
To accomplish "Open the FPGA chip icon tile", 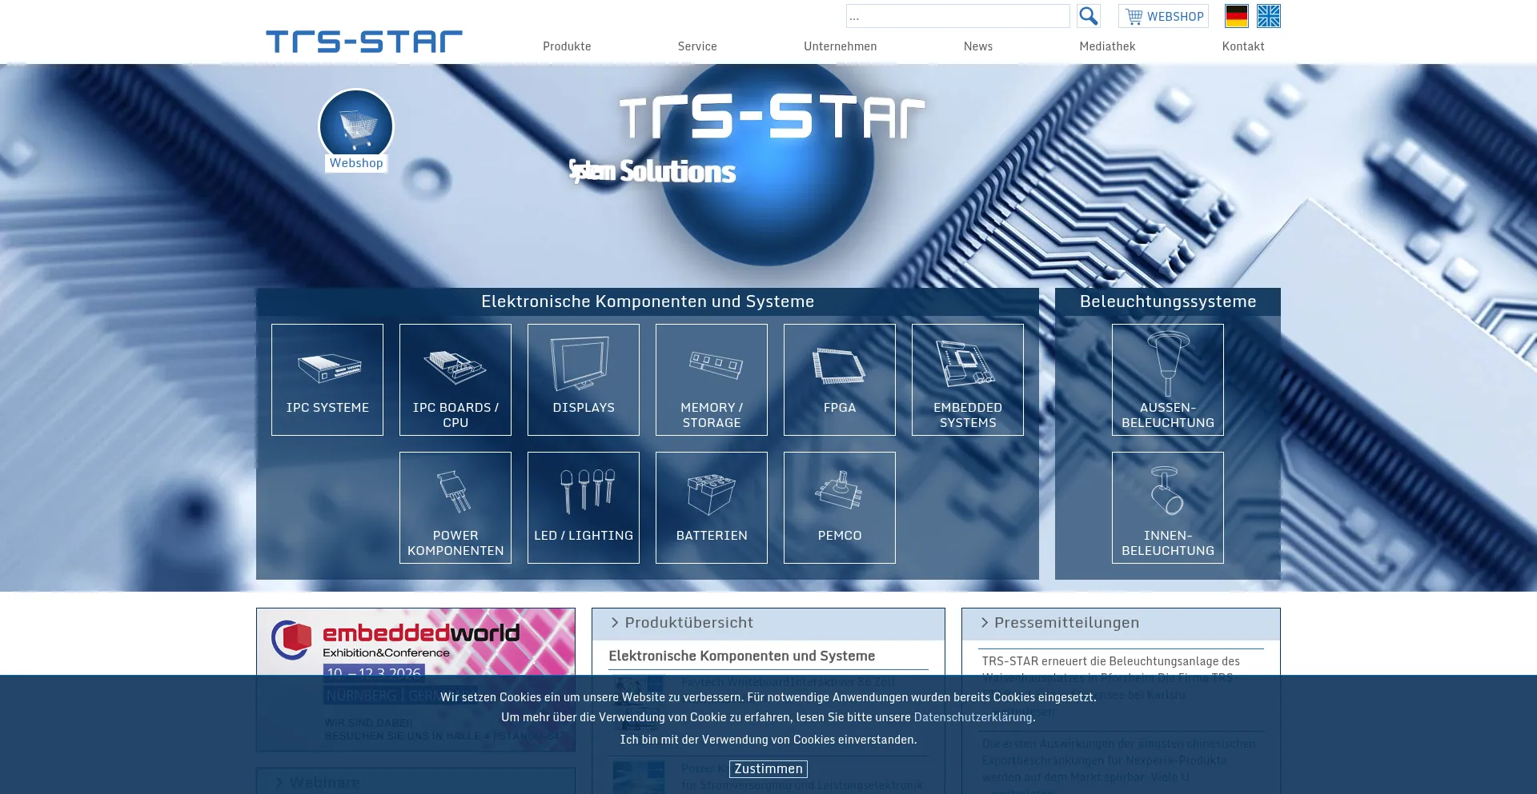I will (840, 380).
